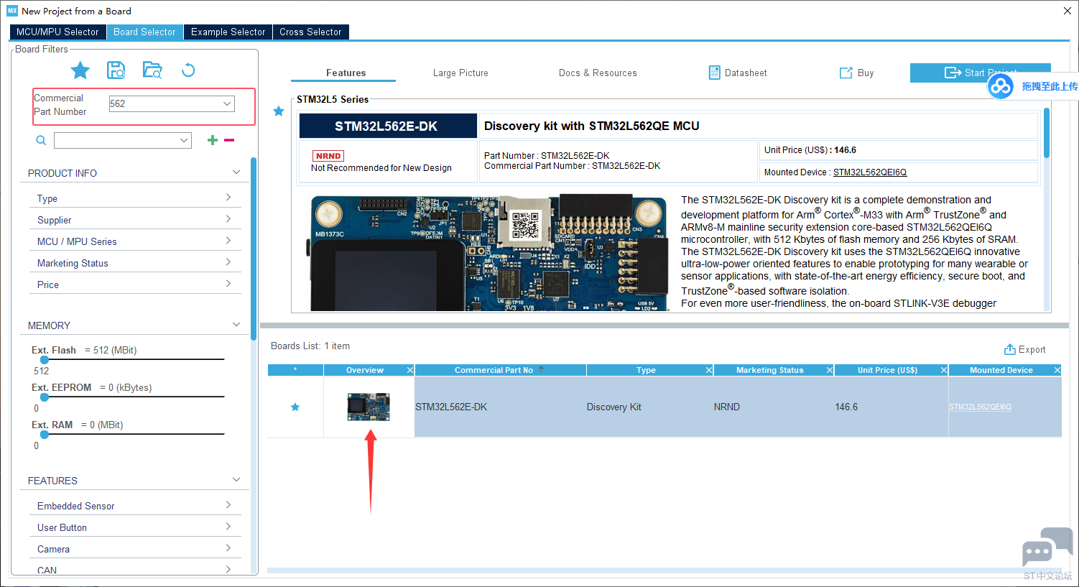Expand the Embedded Sensor filter
This screenshot has height=587, width=1079.
(x=228, y=505)
